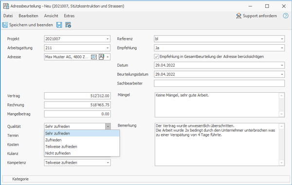Open the address card icon in Adresse
The width and height of the screenshot is (292, 185).
click(x=94, y=57)
